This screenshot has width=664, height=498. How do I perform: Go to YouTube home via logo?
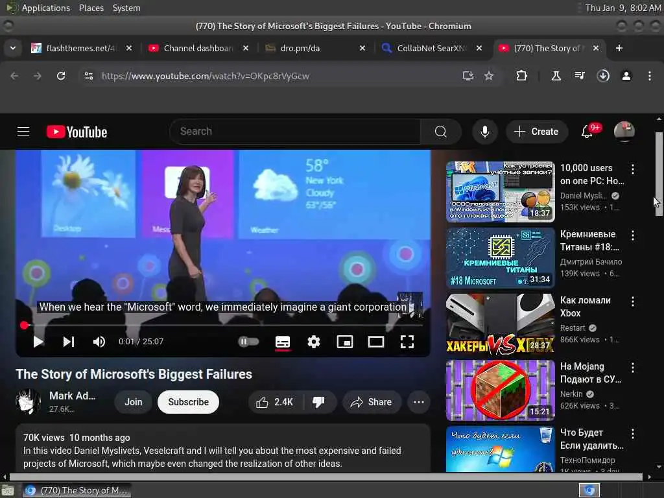point(77,132)
